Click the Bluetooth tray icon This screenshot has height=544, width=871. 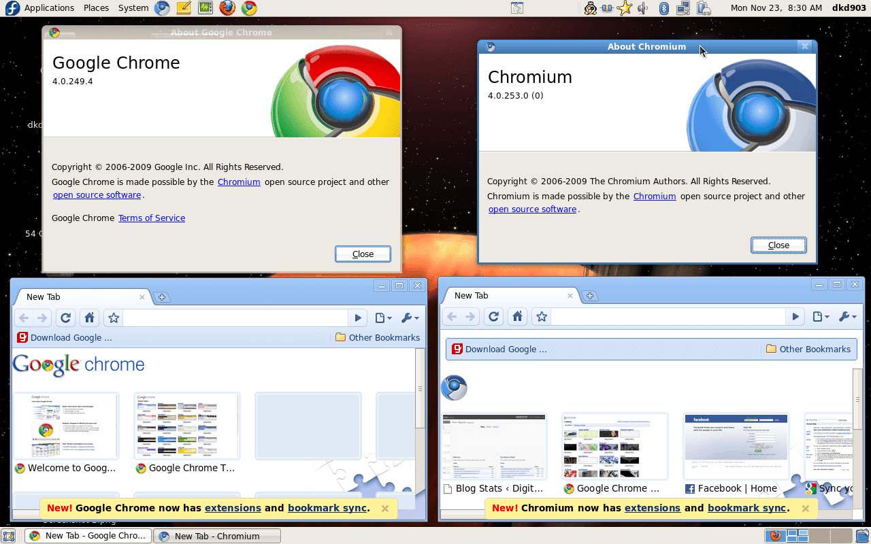663,7
